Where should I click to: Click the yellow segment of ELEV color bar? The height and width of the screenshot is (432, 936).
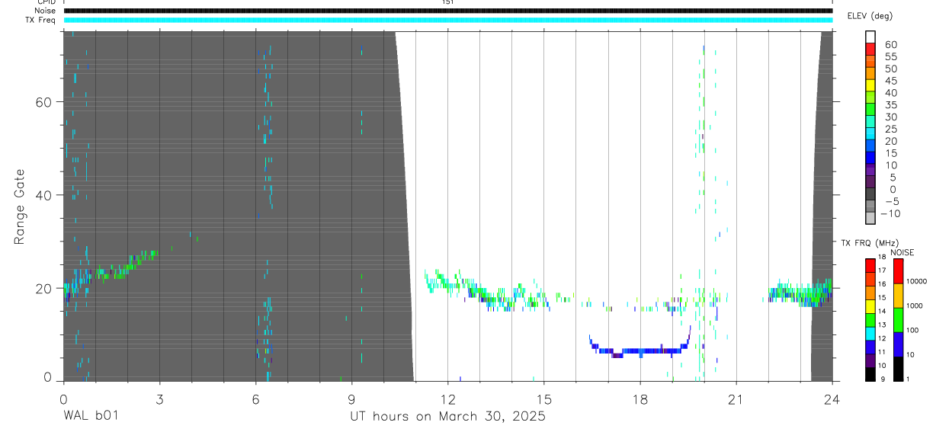click(870, 86)
